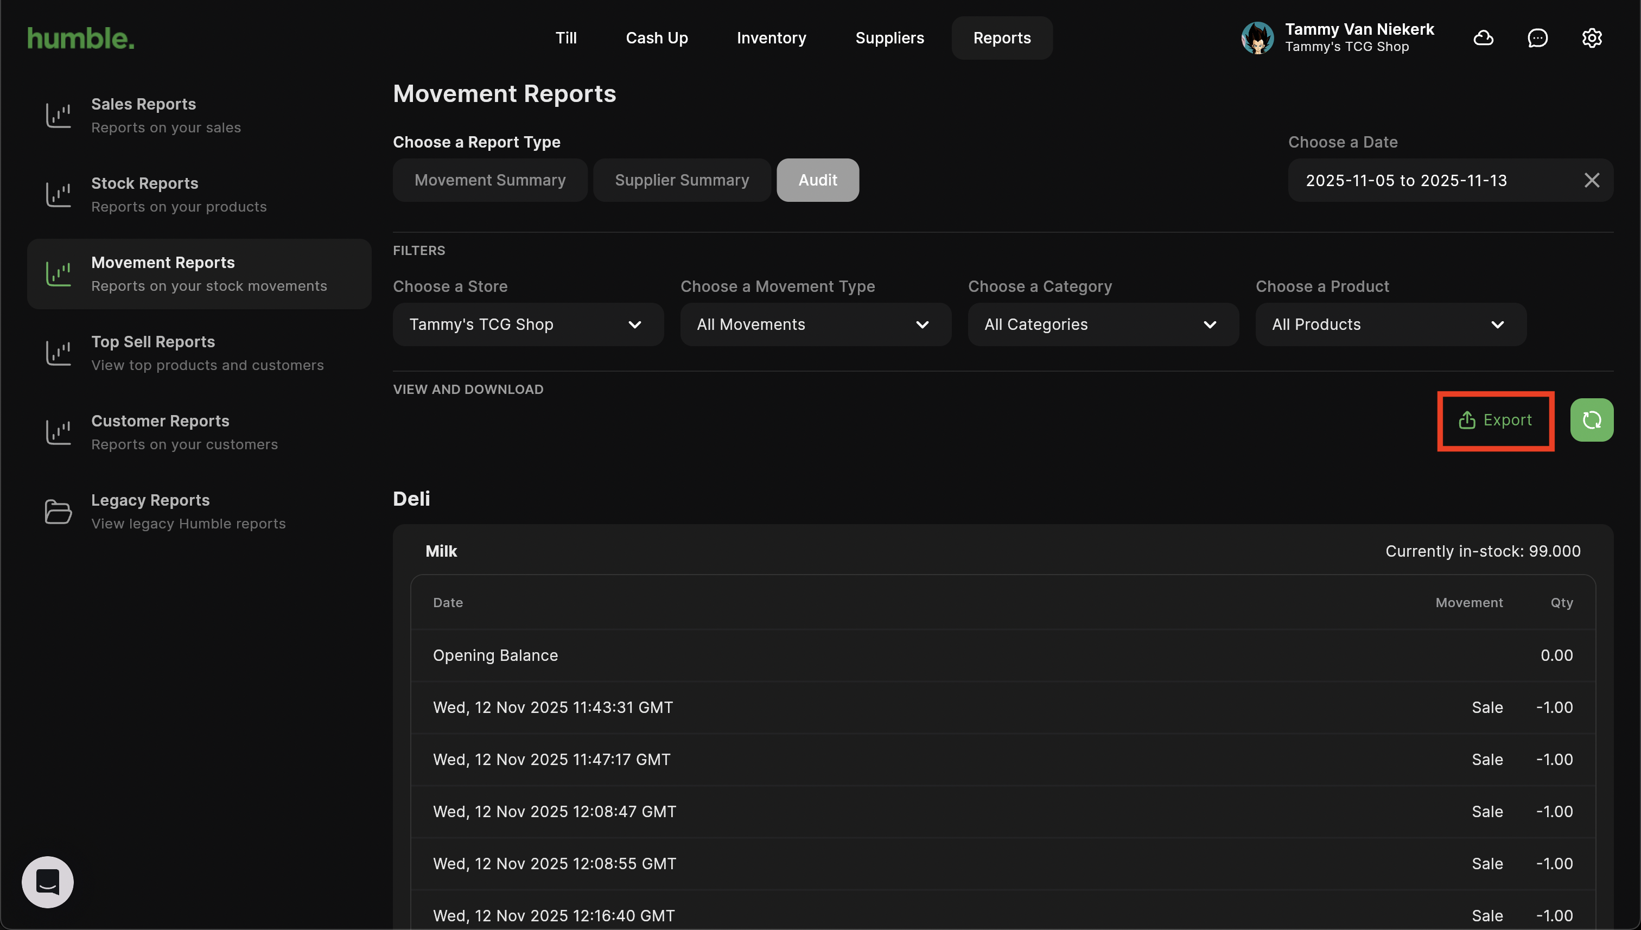Click the humble logo

tap(81, 39)
